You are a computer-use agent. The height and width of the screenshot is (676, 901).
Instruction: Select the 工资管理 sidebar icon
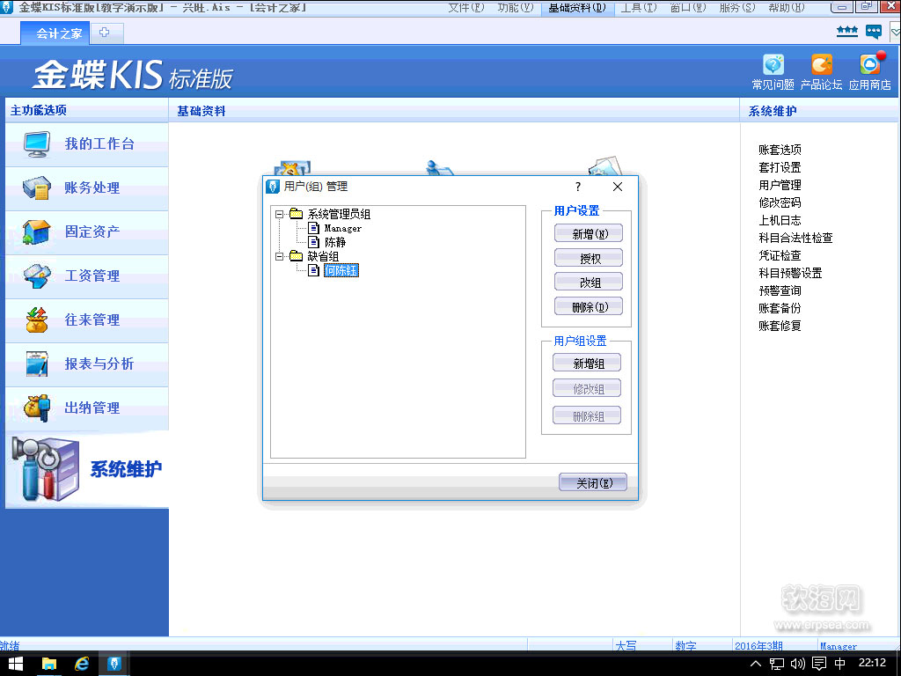[x=37, y=276]
